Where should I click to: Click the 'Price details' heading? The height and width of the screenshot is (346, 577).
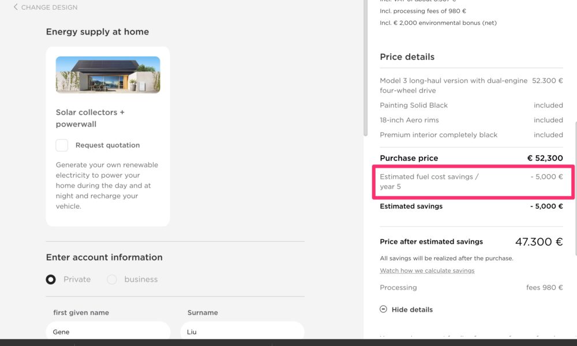[407, 57]
